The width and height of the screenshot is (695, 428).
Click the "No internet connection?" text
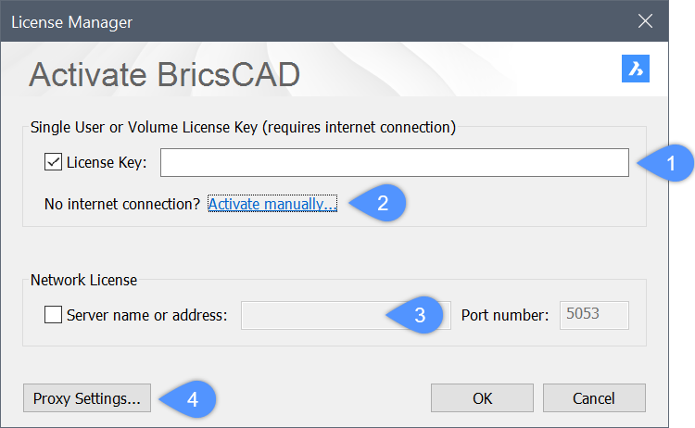pos(122,204)
